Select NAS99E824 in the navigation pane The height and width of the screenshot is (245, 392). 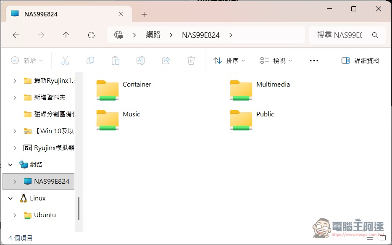tap(39, 182)
